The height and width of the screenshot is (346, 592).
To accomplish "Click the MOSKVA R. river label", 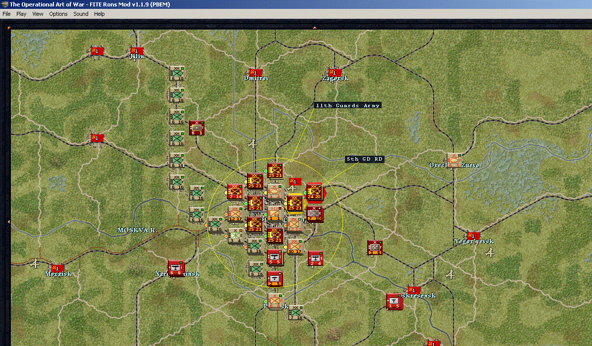I will click(137, 230).
